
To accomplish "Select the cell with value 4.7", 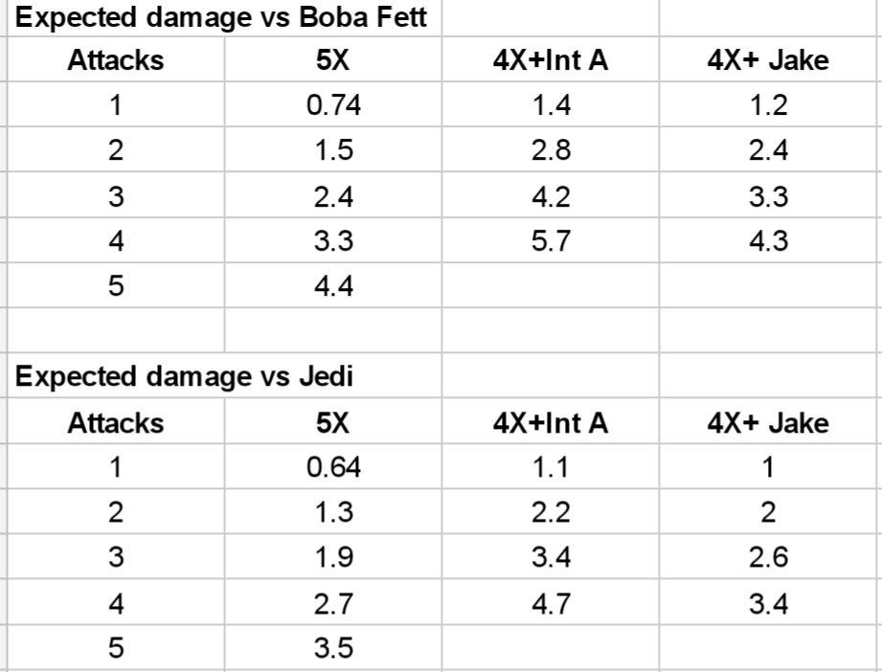I will [551, 604].
